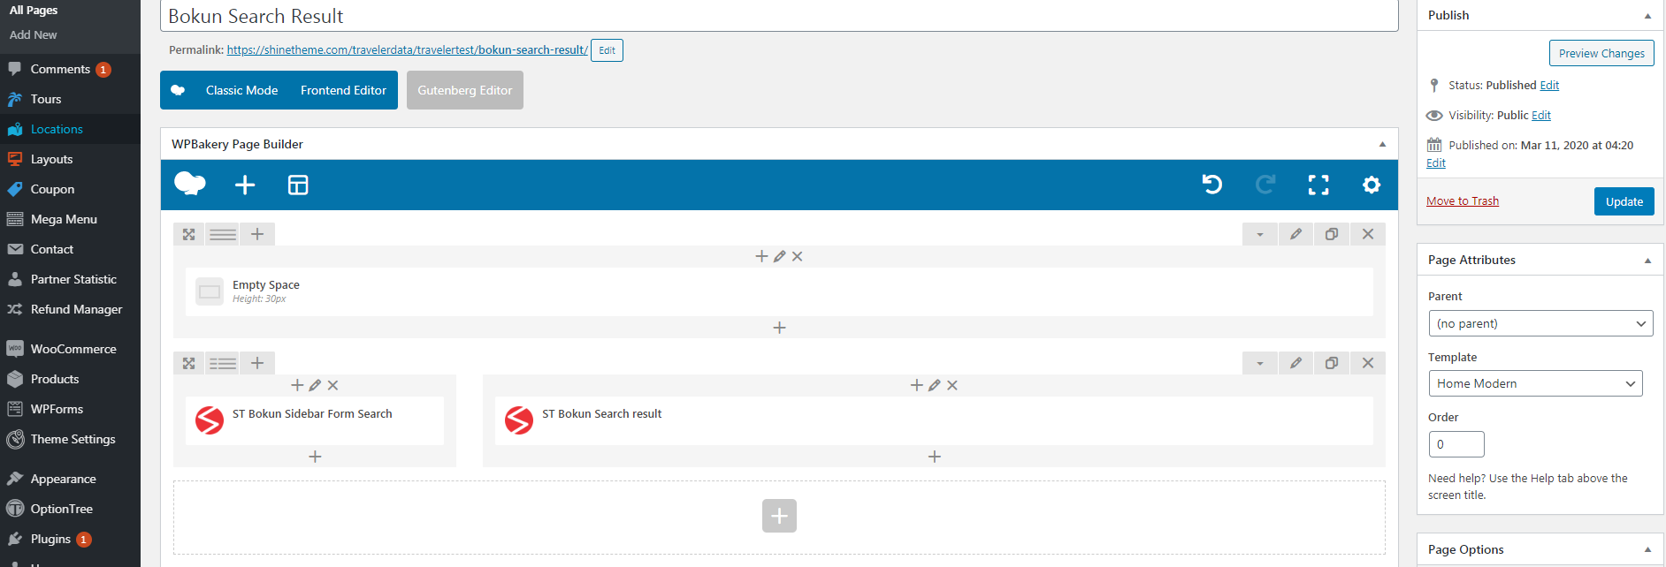Focus the Order input field
1666x567 pixels.
pyautogui.click(x=1456, y=444)
